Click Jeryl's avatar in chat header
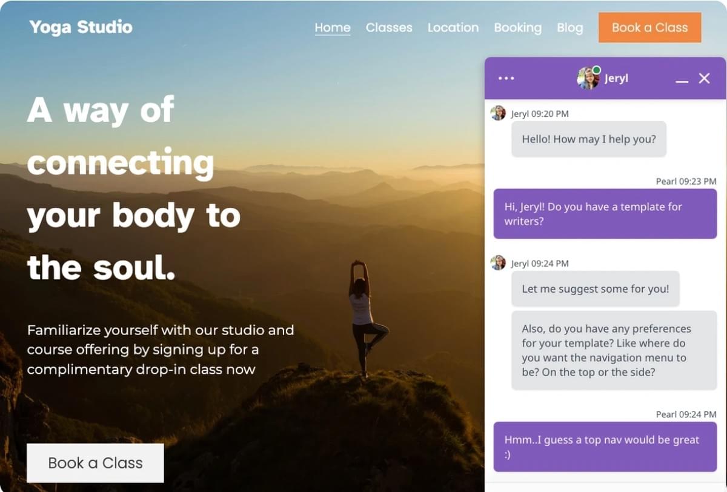Viewport: 727px width, 492px height. pyautogui.click(x=588, y=78)
